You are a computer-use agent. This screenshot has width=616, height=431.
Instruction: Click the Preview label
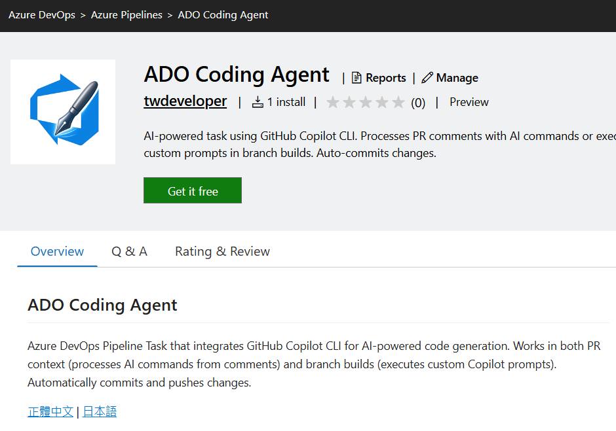(469, 102)
